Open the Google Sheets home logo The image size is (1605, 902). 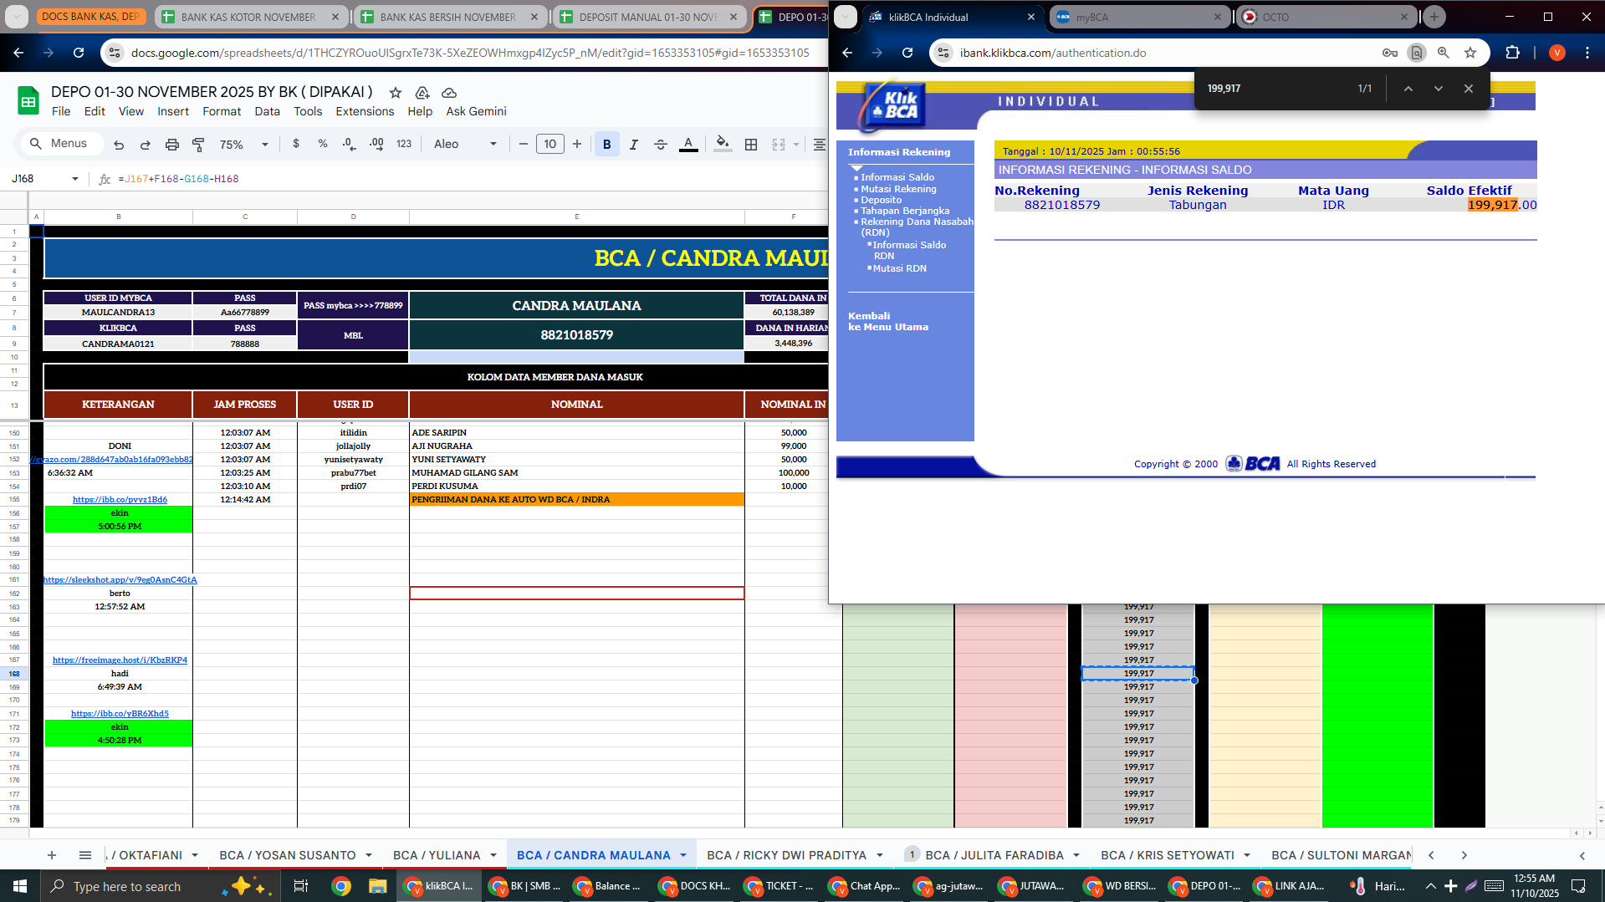tap(28, 101)
